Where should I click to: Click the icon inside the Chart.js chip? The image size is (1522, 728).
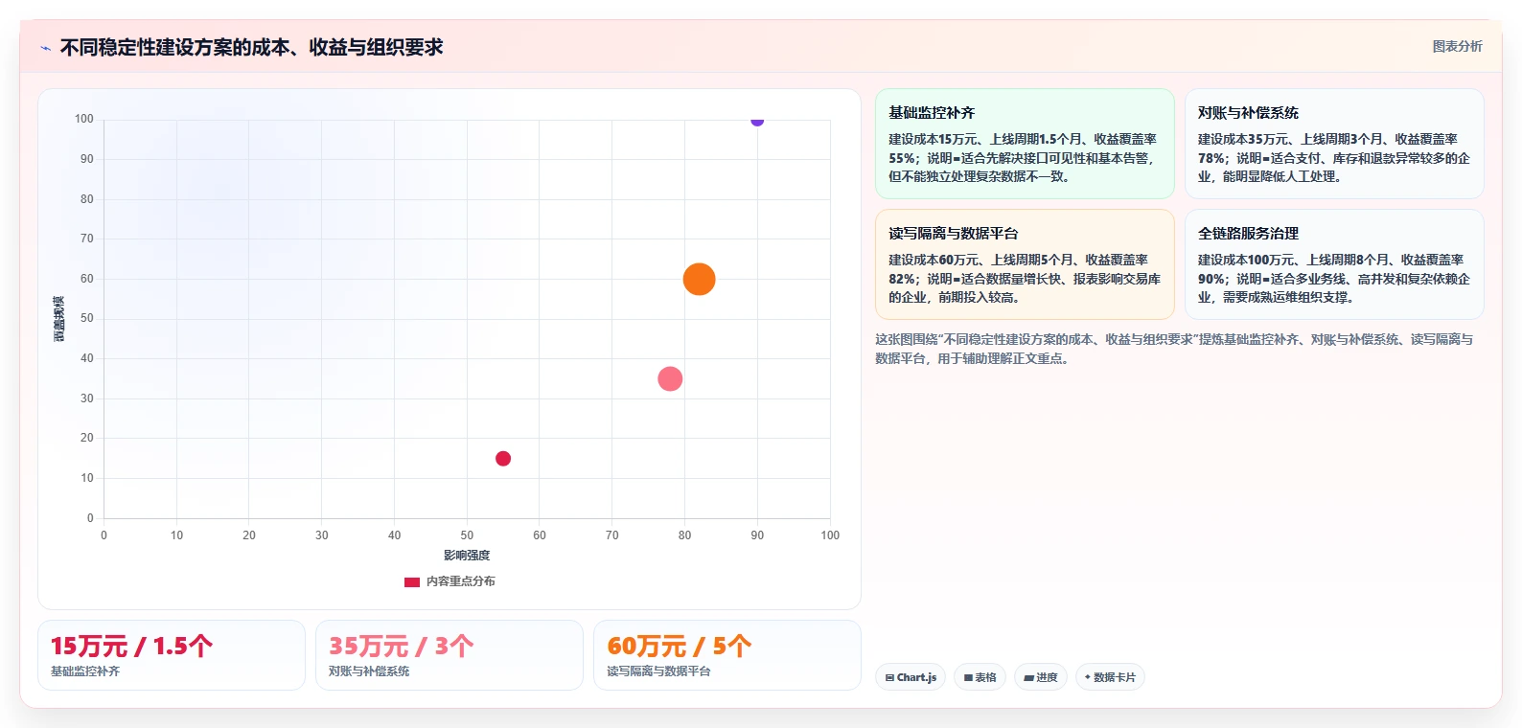click(889, 678)
